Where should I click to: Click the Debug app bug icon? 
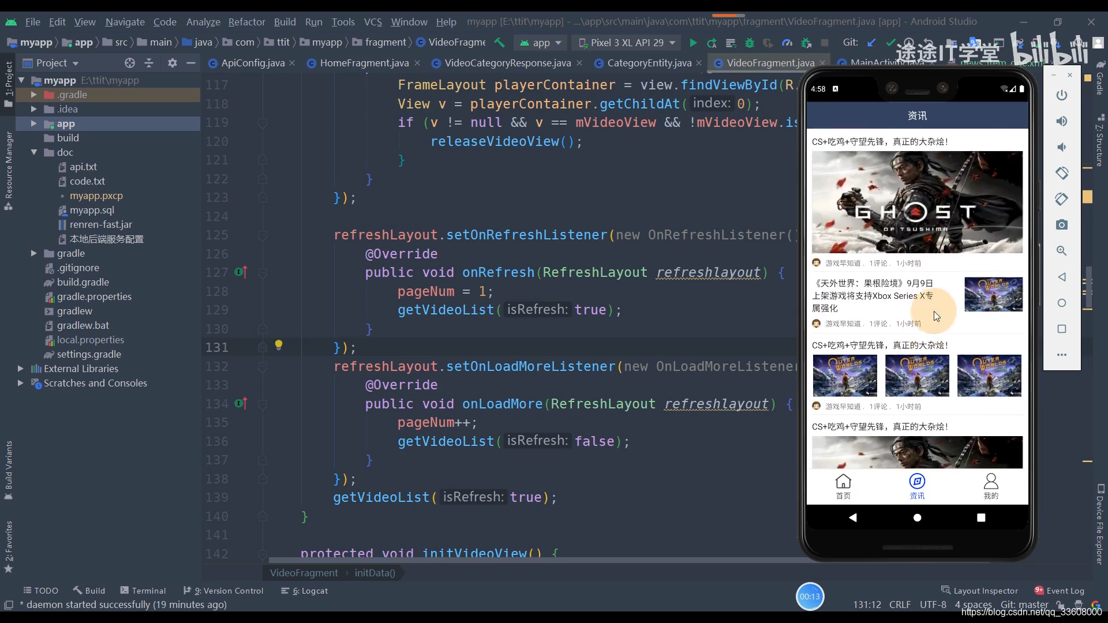750,43
